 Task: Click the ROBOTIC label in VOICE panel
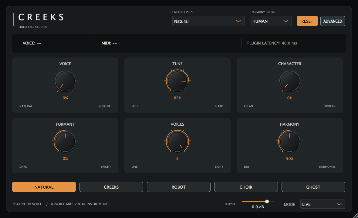click(105, 106)
